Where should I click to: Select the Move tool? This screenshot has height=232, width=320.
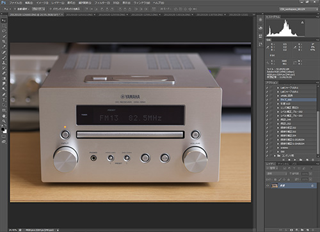coord(4,20)
